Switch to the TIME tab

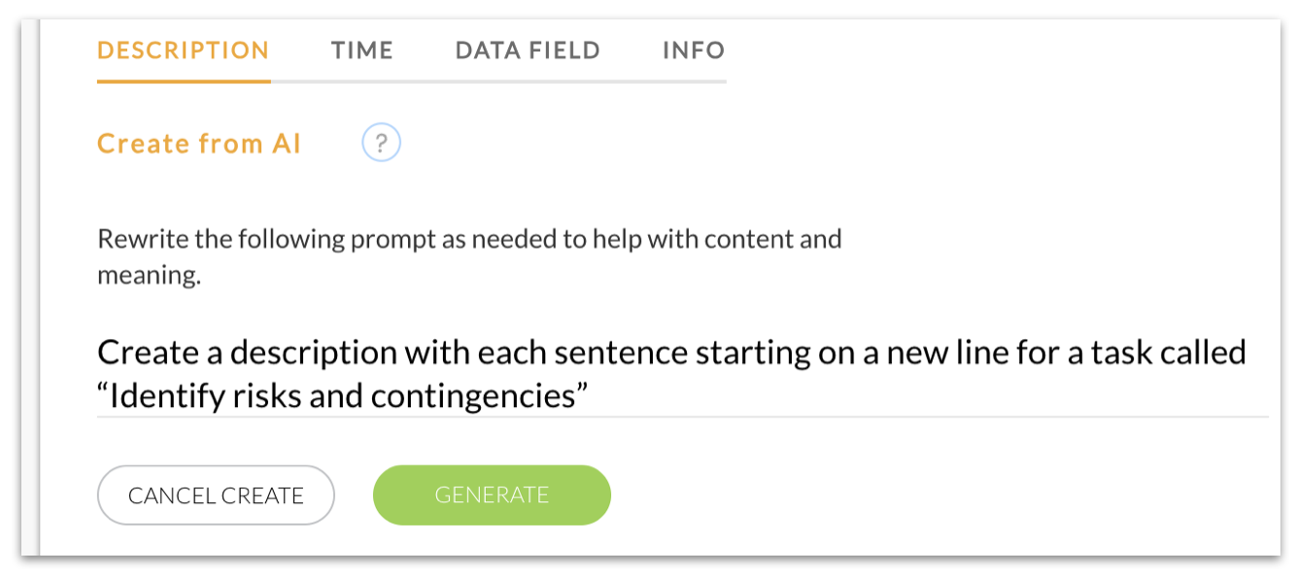click(362, 51)
